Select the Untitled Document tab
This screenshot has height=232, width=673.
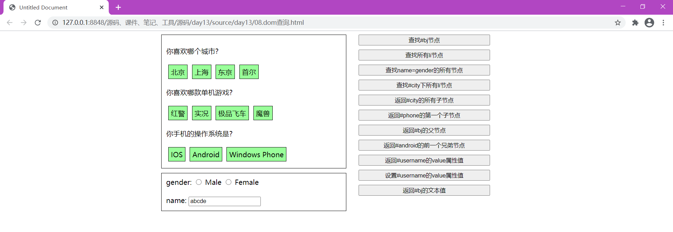click(56, 7)
